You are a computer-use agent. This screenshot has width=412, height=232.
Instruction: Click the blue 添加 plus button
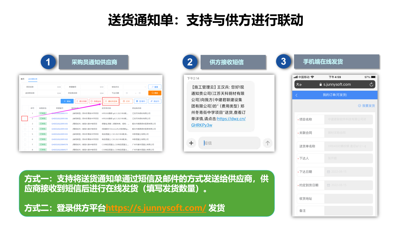(x=67, y=101)
